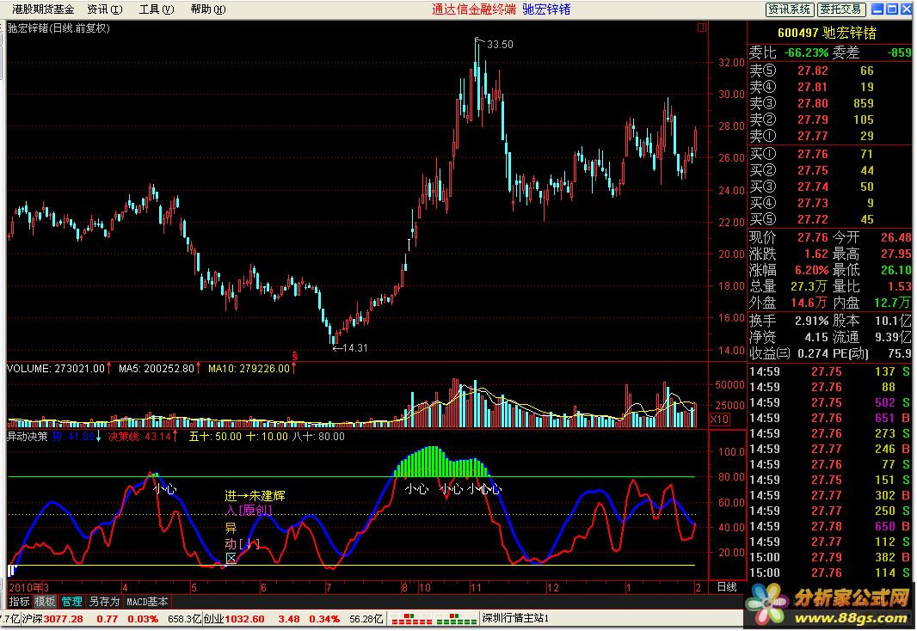Select the 管理 tab at the bottom
This screenshot has height=631, width=917.
click(71, 601)
